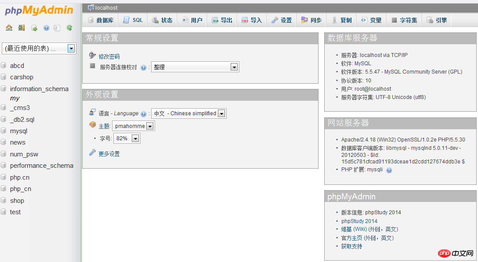The image size is (478, 262).
Task: Click database icon next to information_schema
Action: click(x=4, y=89)
